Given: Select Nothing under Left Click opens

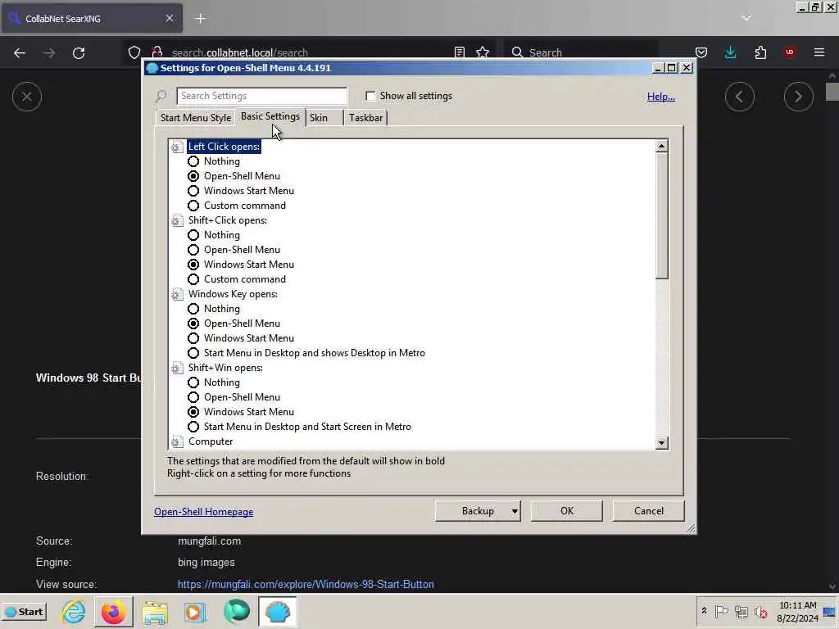Looking at the screenshot, I should click(x=193, y=161).
